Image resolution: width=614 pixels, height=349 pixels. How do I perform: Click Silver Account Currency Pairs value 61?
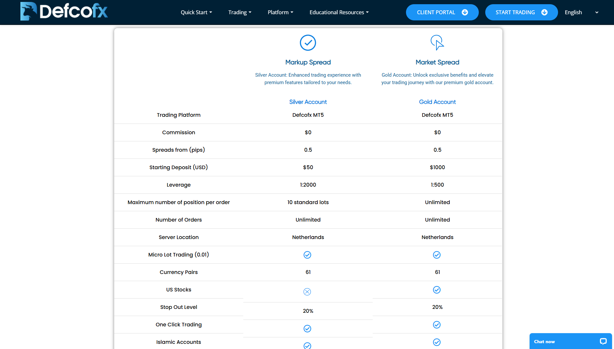tap(308, 272)
